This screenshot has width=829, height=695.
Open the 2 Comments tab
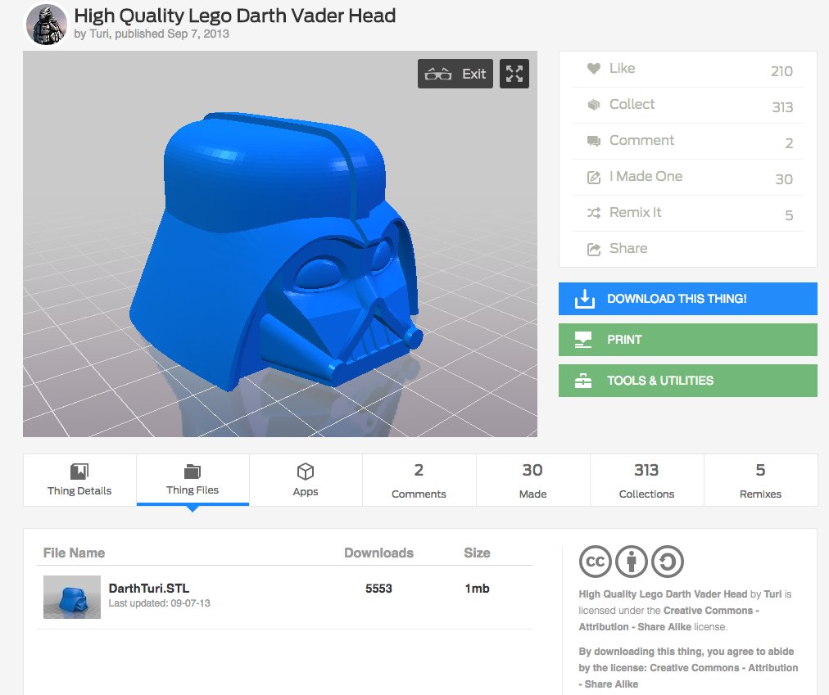coord(419,480)
